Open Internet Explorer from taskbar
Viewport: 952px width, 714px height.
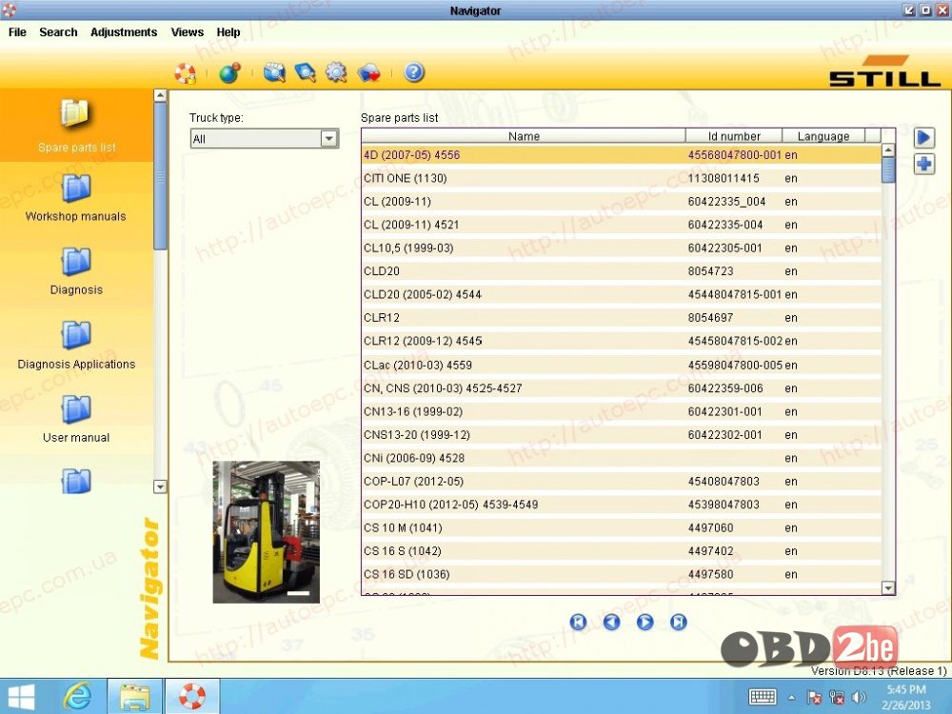click(78, 697)
